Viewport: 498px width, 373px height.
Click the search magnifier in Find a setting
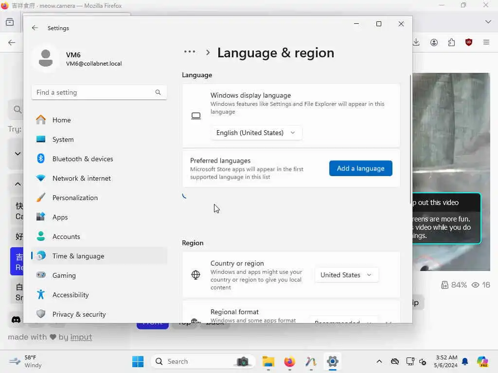pyautogui.click(x=158, y=92)
